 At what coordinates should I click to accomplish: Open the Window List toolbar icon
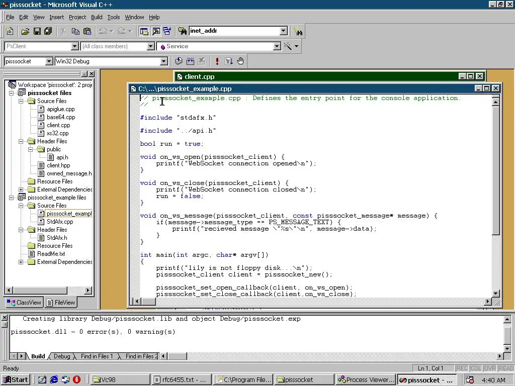click(167, 31)
